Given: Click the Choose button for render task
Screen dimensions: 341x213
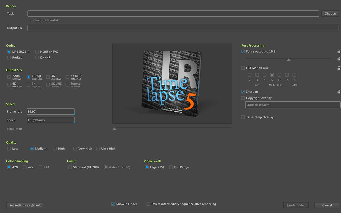Looking at the screenshot, I should coord(330,14).
